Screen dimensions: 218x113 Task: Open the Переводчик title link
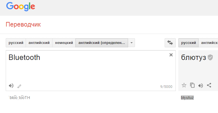click(x=23, y=25)
